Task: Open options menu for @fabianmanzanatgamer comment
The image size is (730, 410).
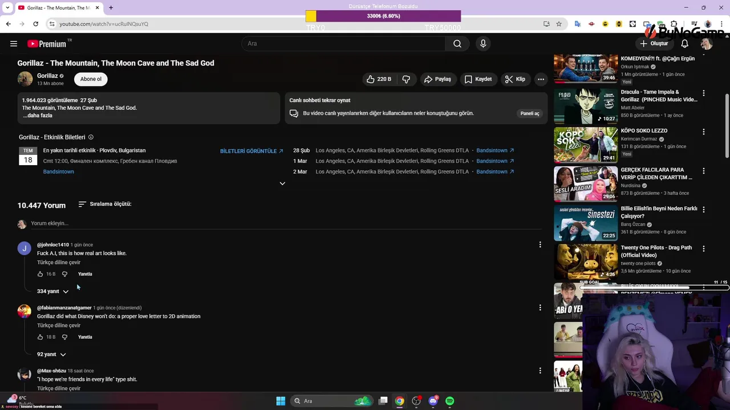Action: (540, 308)
